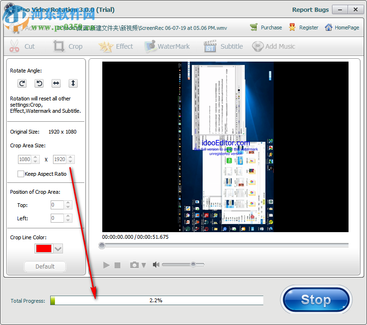Open the Subtitle clapperboard tool
The width and height of the screenshot is (367, 325).
tap(210, 46)
